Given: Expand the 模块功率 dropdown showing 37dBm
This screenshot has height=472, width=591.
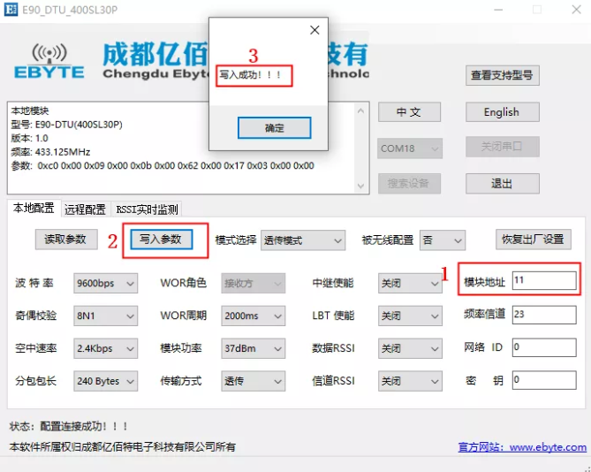Looking at the screenshot, I should click(253, 348).
